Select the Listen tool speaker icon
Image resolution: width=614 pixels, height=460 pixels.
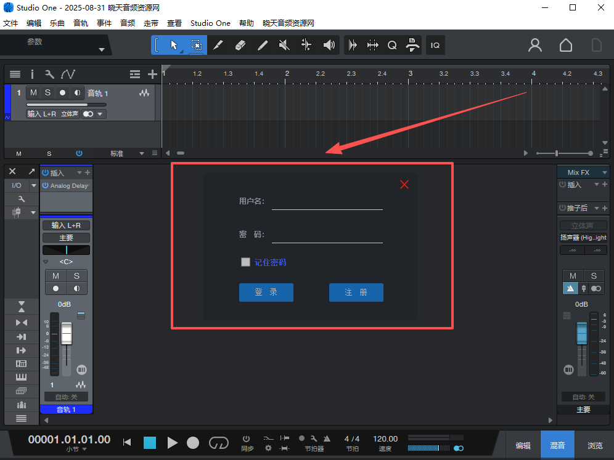(x=329, y=45)
